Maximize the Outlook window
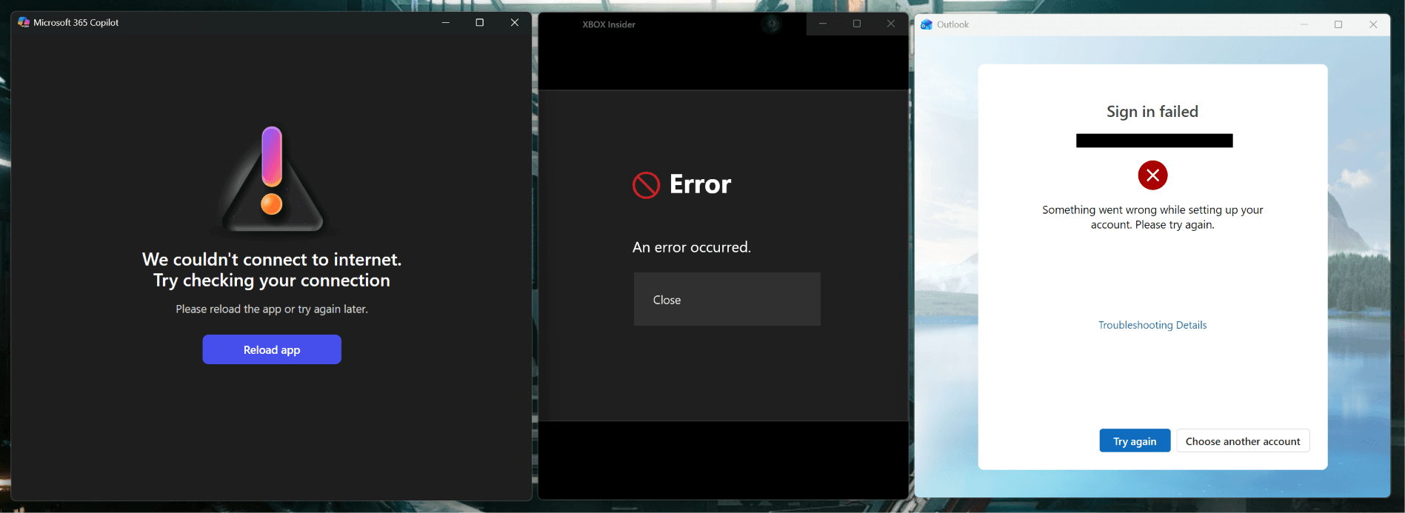The height and width of the screenshot is (513, 1405). point(1338,24)
